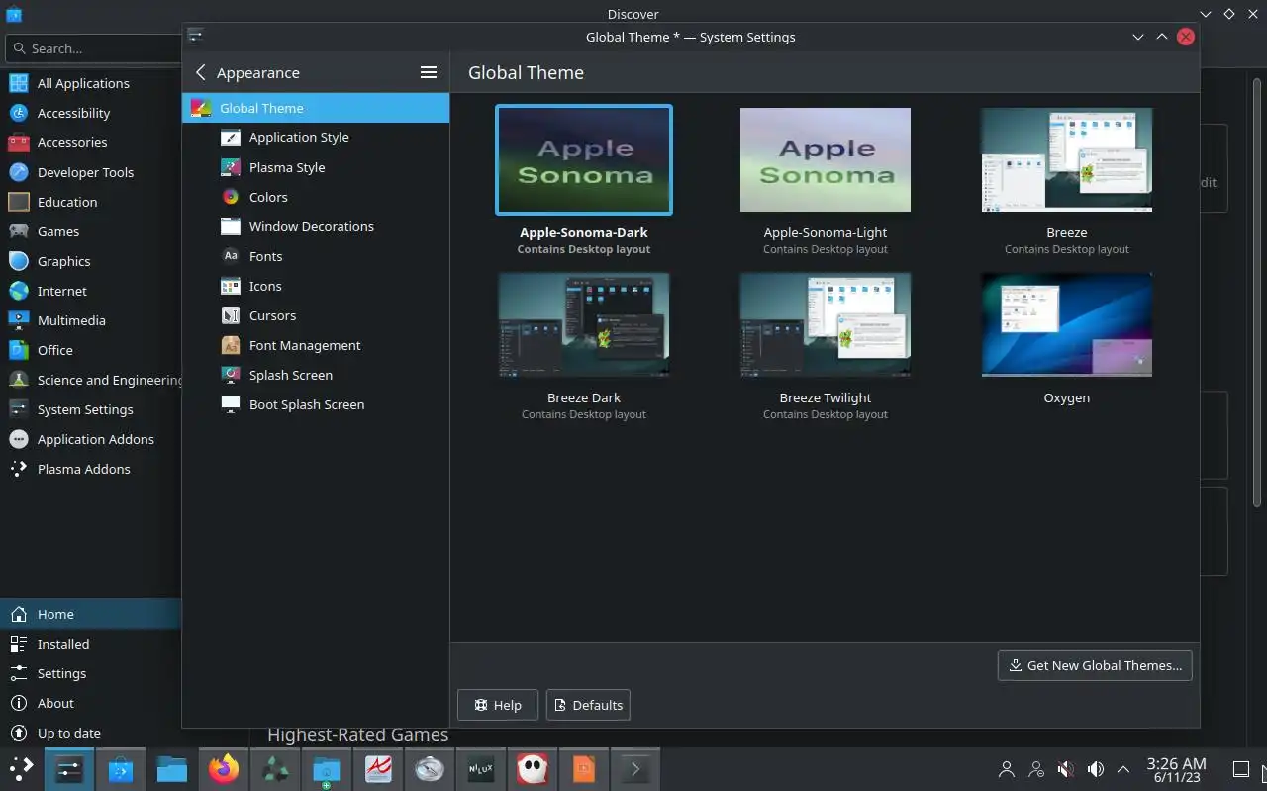Viewport: 1267px width, 791px height.
Task: Select the Breeze Dark theme thumbnail
Action: pos(584,324)
